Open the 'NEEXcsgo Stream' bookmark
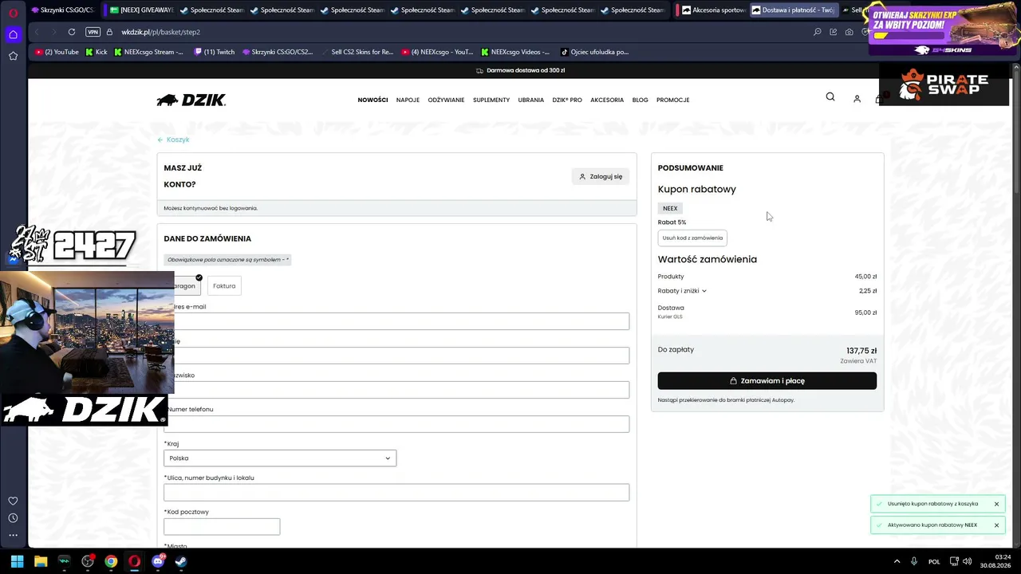 (x=149, y=52)
